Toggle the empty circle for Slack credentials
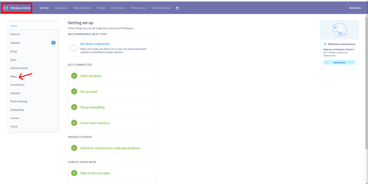 pyautogui.click(x=74, y=48)
